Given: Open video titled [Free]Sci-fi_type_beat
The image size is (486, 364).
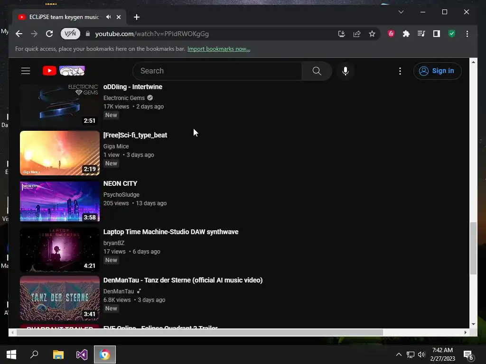Looking at the screenshot, I should click(x=135, y=135).
